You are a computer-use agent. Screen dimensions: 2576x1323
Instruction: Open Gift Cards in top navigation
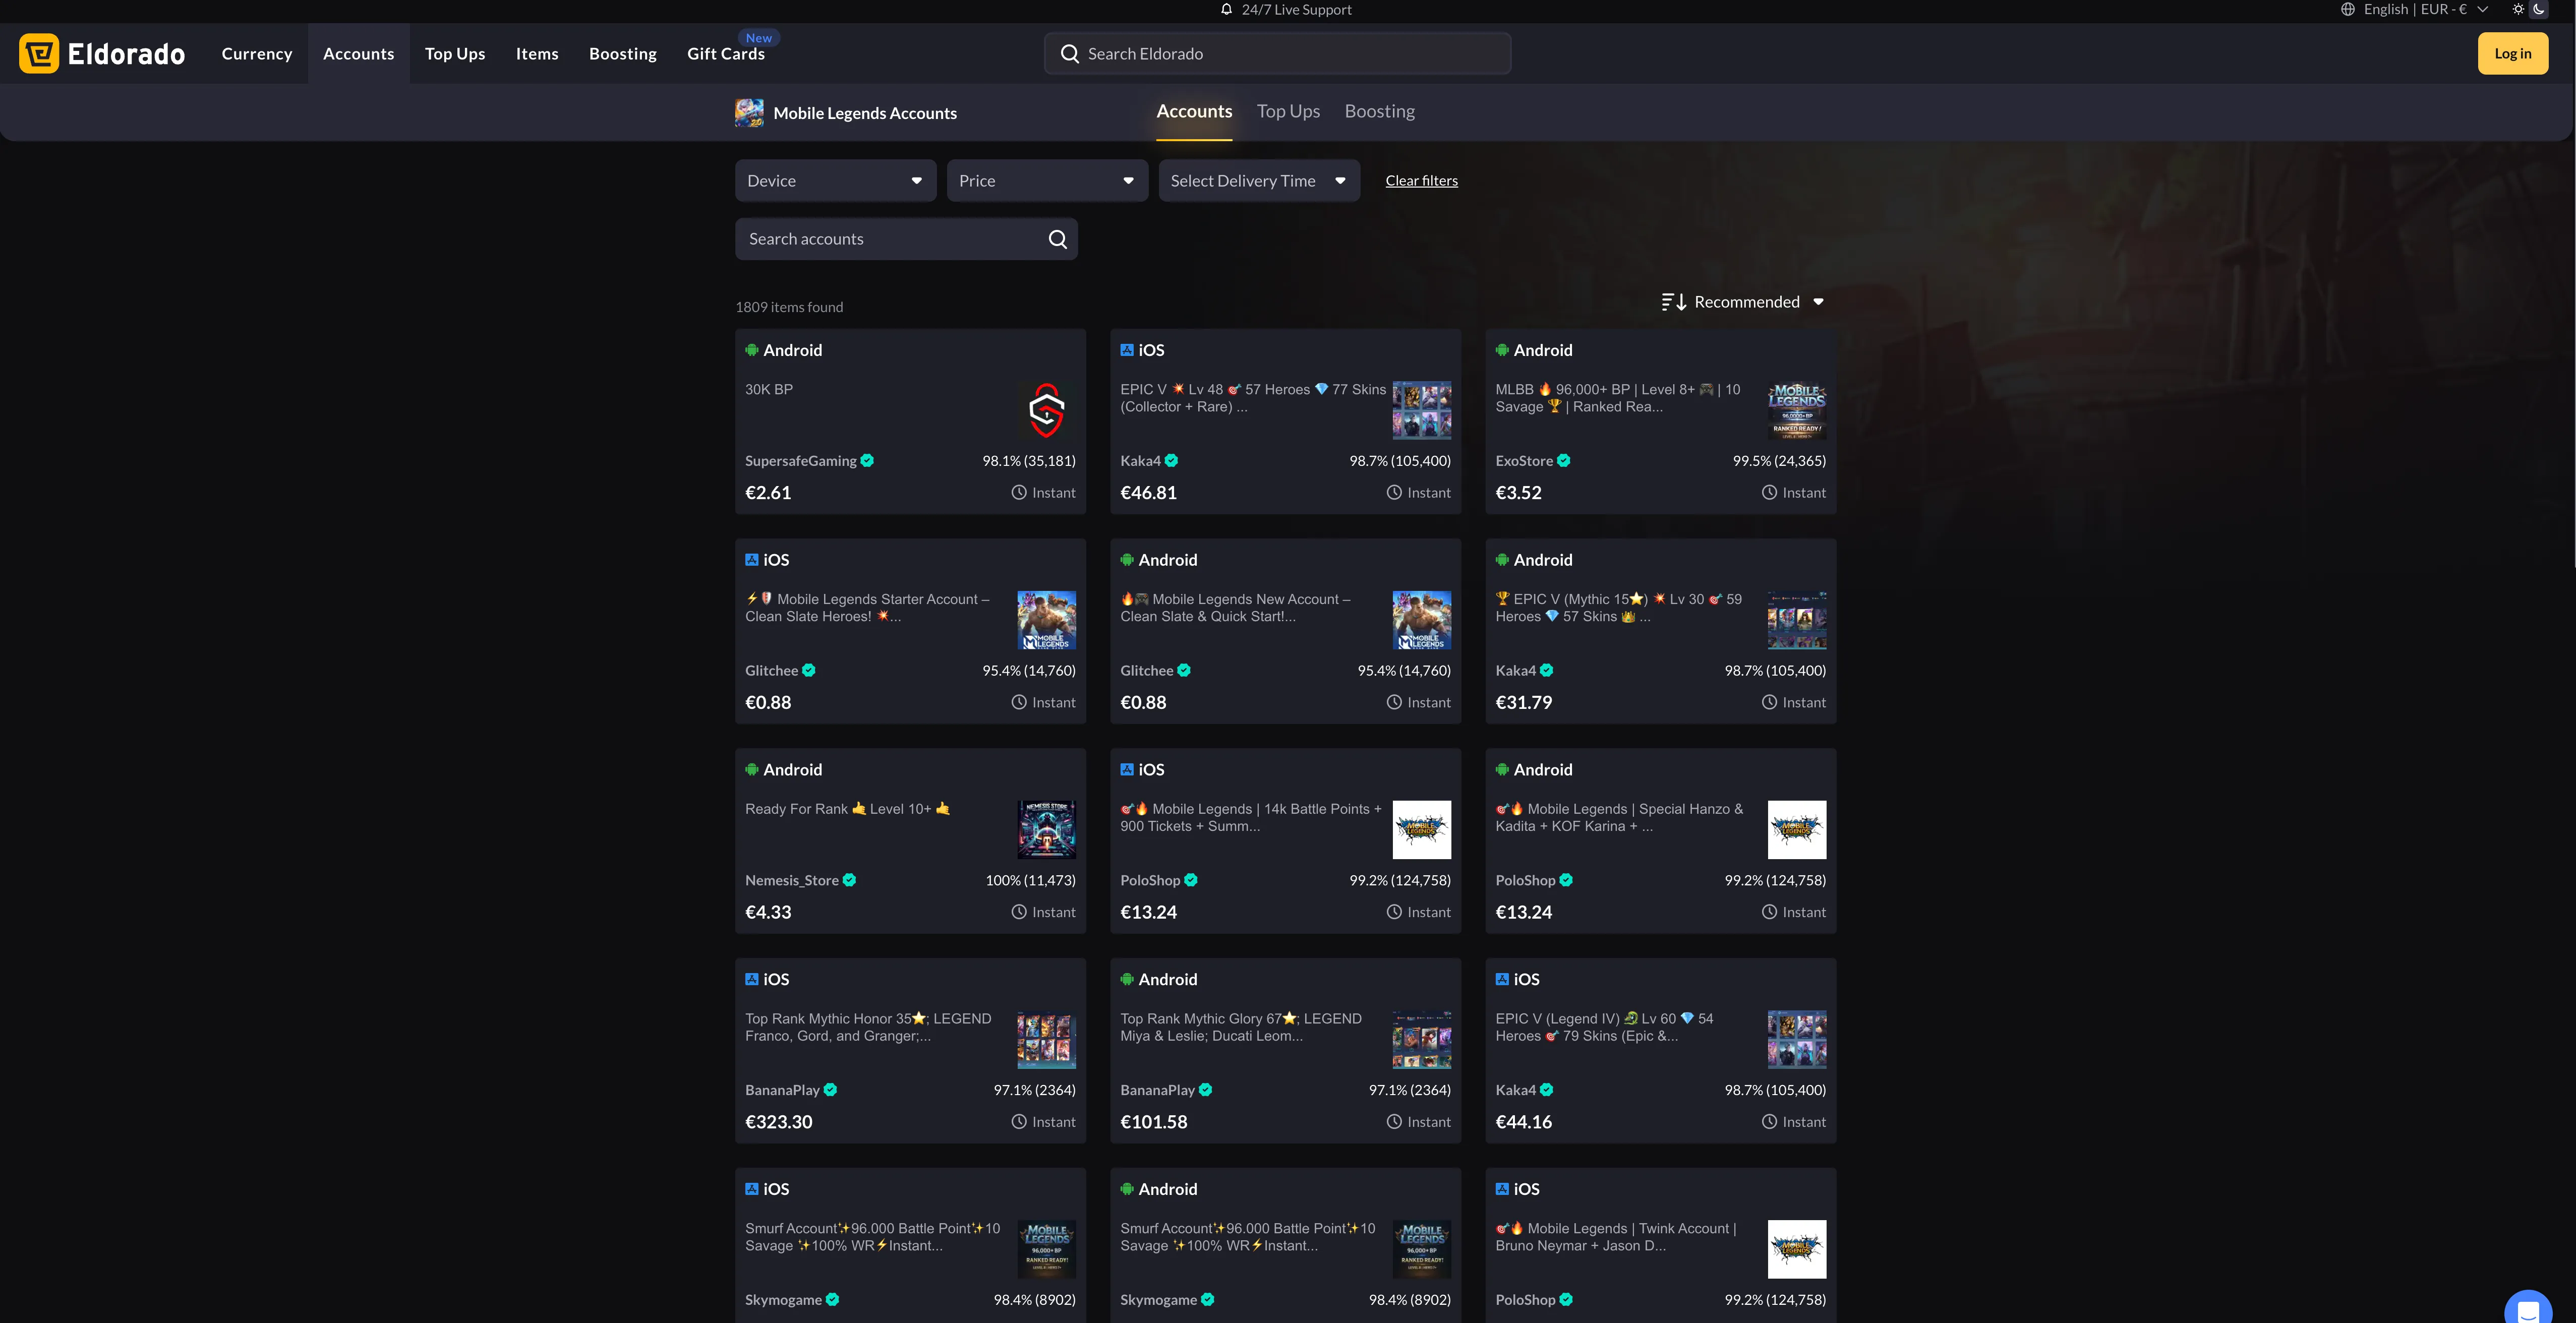point(725,55)
